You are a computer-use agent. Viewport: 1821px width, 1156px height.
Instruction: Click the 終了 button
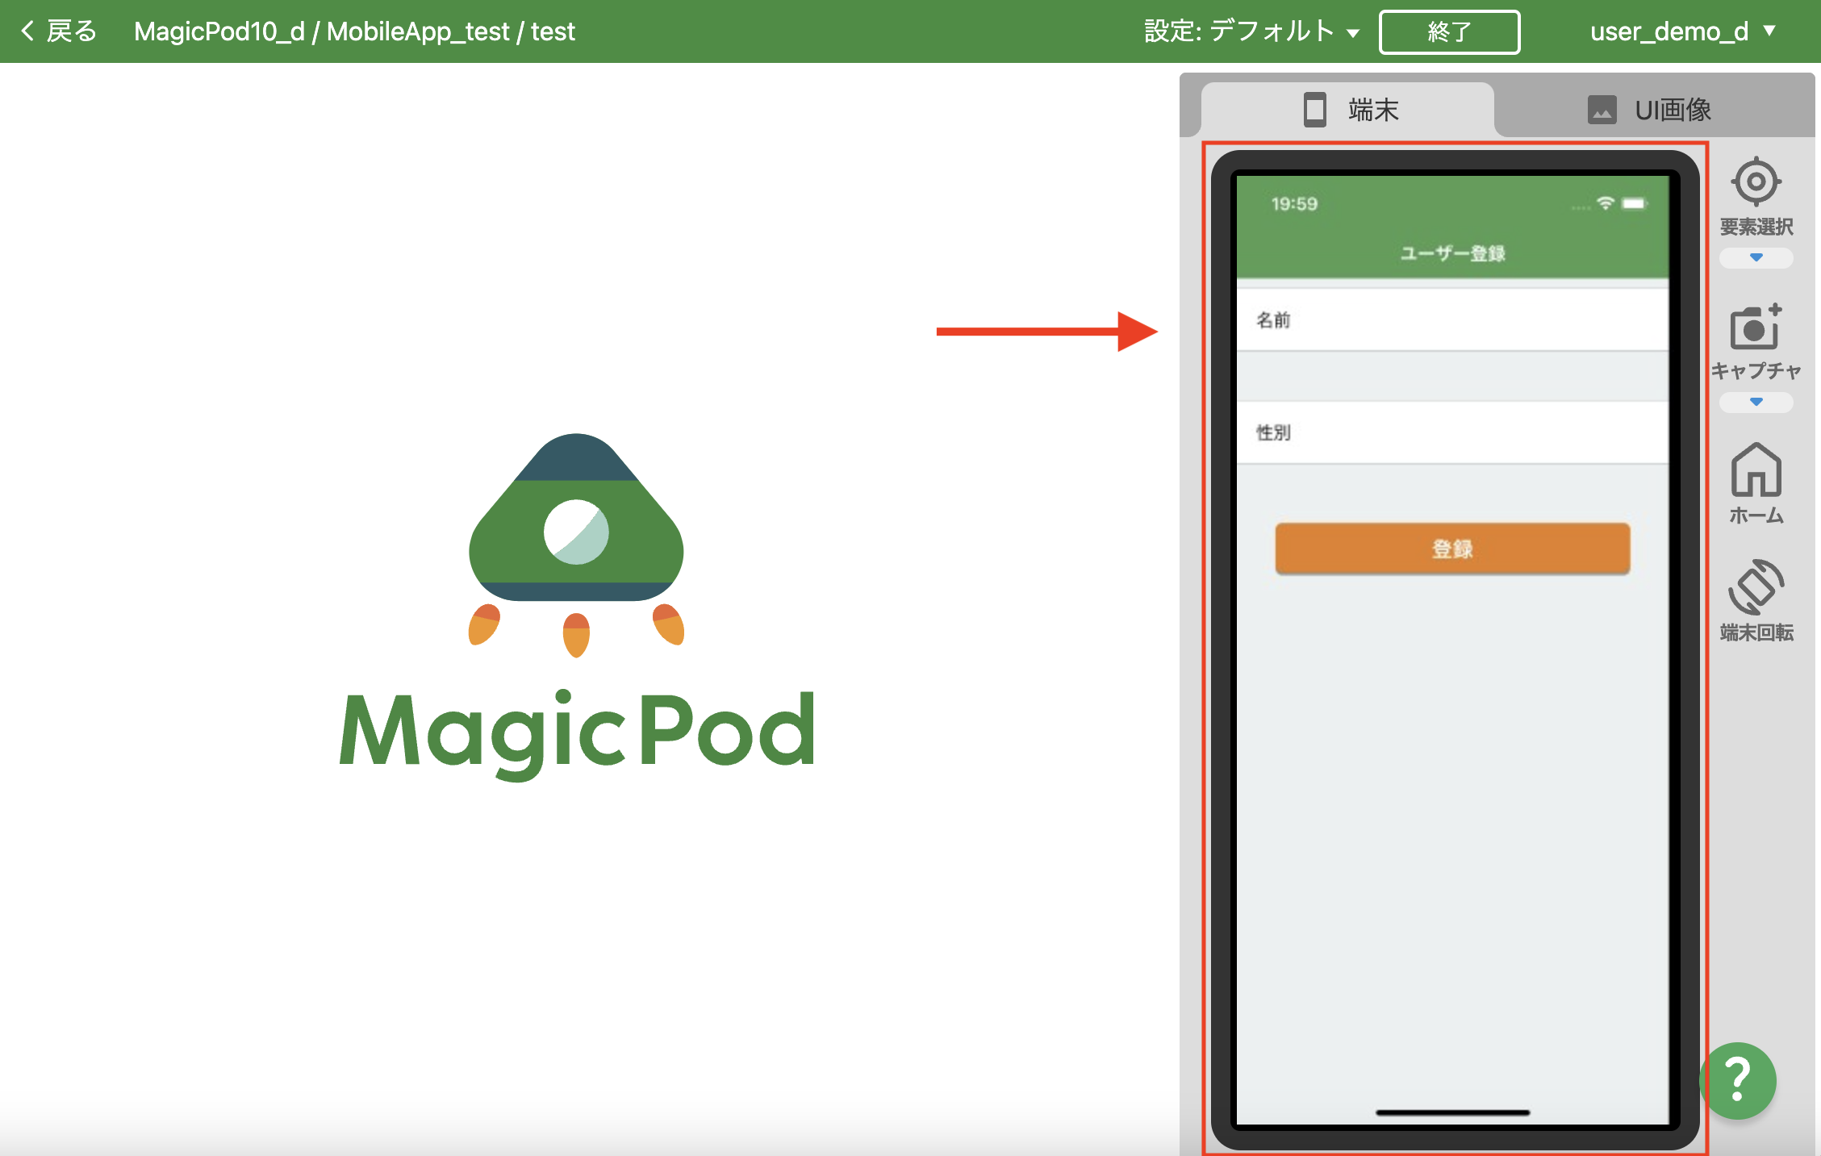coord(1449,32)
